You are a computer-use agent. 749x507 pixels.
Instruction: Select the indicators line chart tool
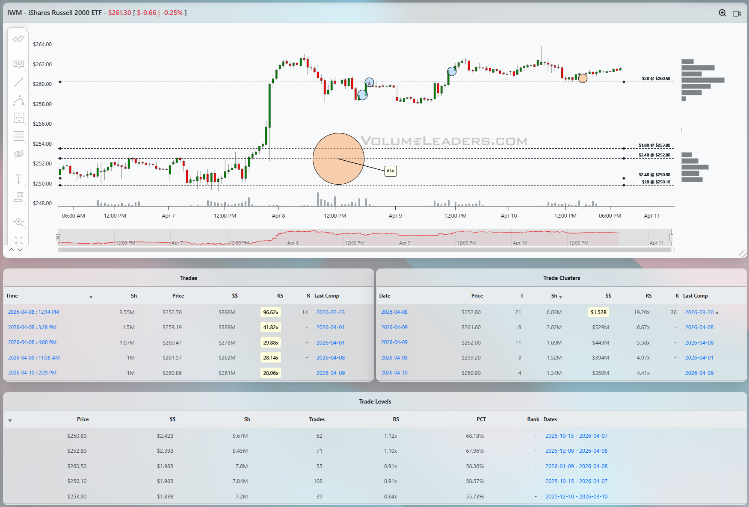click(x=18, y=39)
